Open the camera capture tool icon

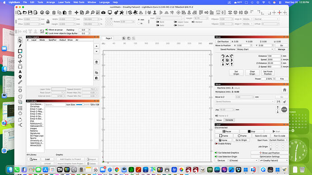(x=103, y=13)
